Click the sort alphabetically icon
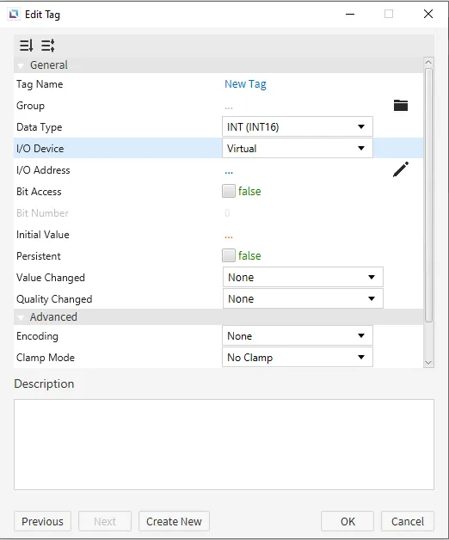Viewport: 449px width, 540px height. (x=26, y=46)
